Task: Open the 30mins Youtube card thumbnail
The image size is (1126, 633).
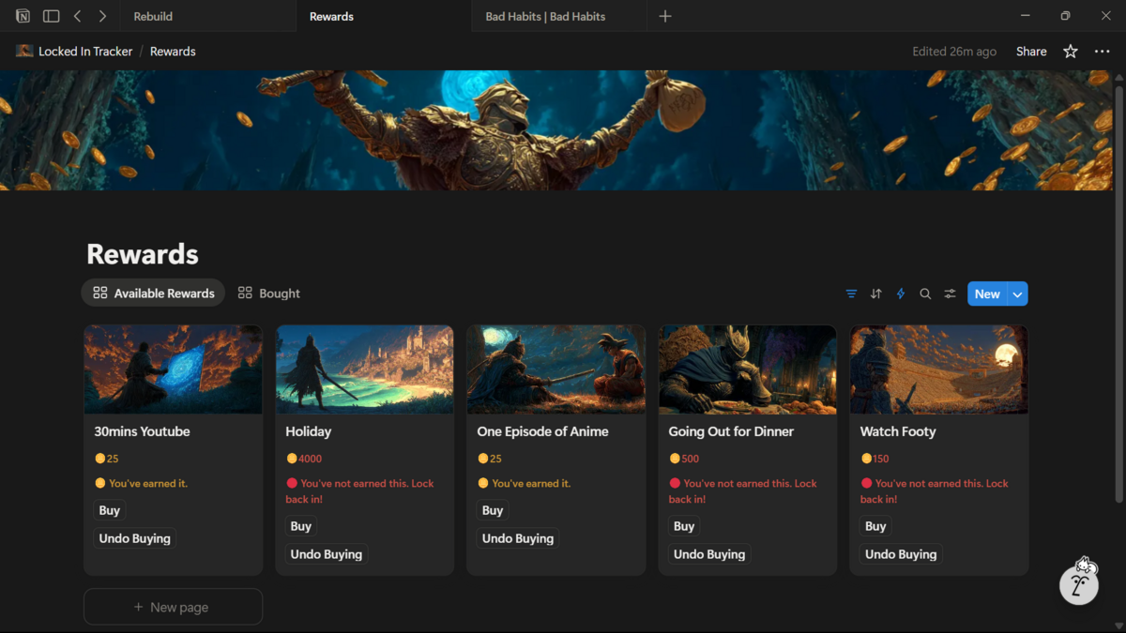Action: [174, 369]
